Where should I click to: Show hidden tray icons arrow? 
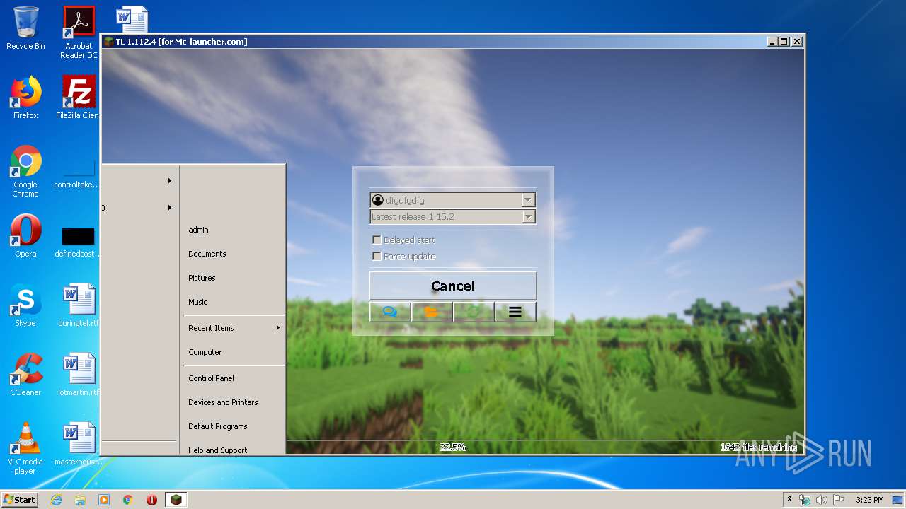coord(789,499)
